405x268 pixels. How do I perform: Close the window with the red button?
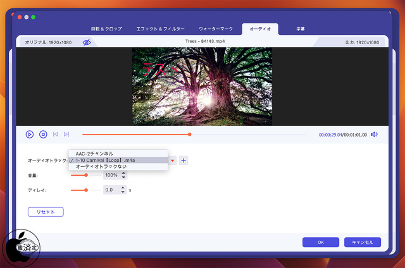(x=20, y=17)
